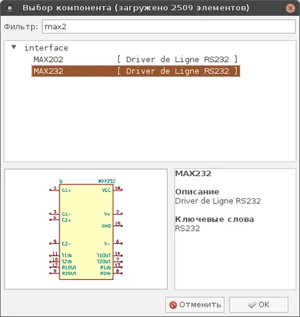The height and width of the screenshot is (317, 300).
Task: Click the MAX232 symbol body in preview
Action: (86, 232)
